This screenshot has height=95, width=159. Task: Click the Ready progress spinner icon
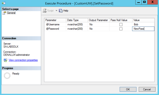point(7,75)
